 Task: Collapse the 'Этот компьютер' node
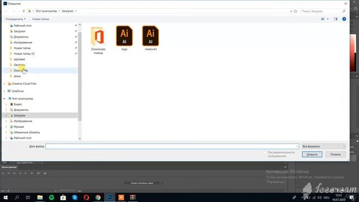pyautogui.click(x=4, y=99)
